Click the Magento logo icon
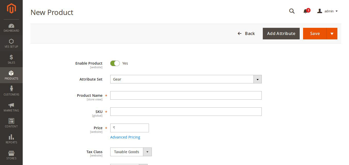The height and width of the screenshot is (165, 349). 11,8
